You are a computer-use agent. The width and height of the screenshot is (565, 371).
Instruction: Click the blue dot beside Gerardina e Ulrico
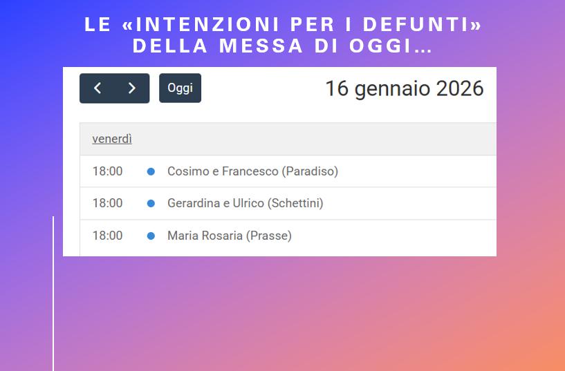(151, 203)
